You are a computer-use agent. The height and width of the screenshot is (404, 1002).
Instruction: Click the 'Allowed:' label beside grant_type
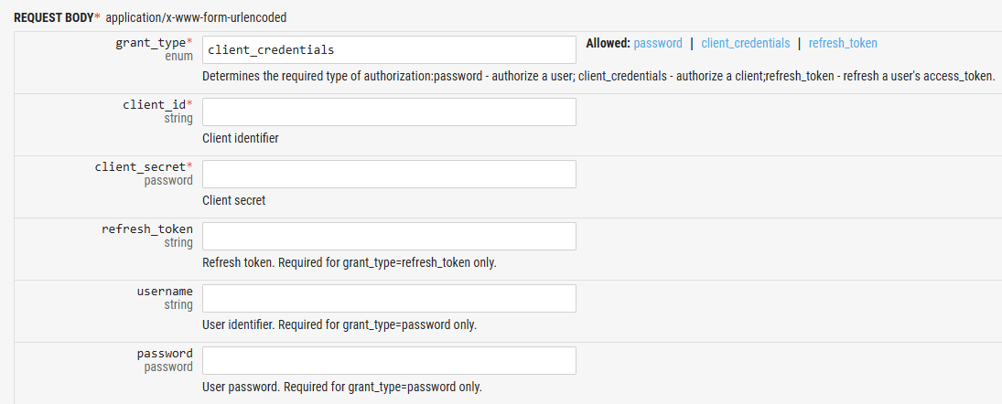coord(608,43)
